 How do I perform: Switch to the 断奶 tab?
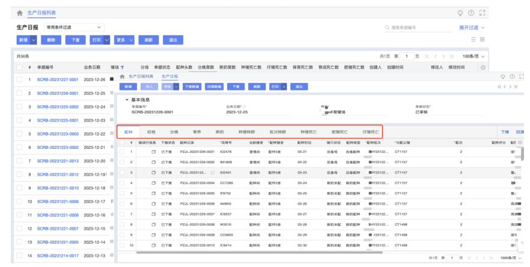pos(220,132)
